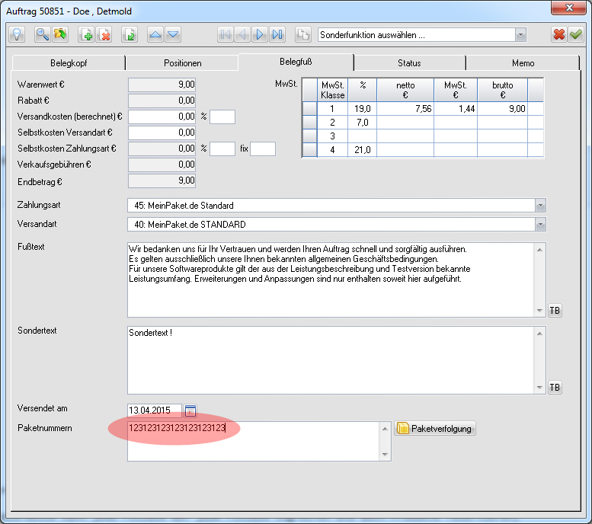Click the Selbstkosten Zahlungsart percent field
This screenshot has height=524, width=592.
(x=222, y=149)
